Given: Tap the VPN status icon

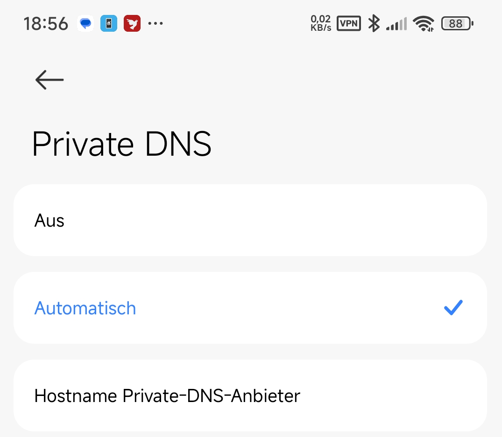Looking at the screenshot, I should pos(349,23).
